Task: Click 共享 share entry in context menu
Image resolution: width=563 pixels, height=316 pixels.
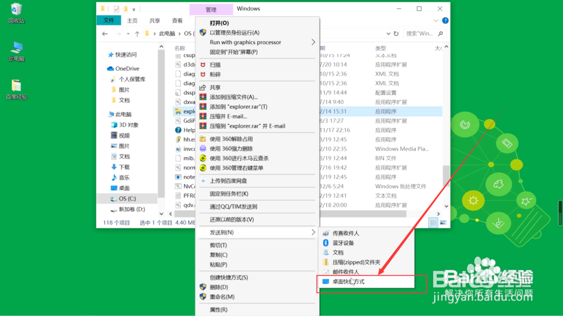Action: (x=257, y=88)
